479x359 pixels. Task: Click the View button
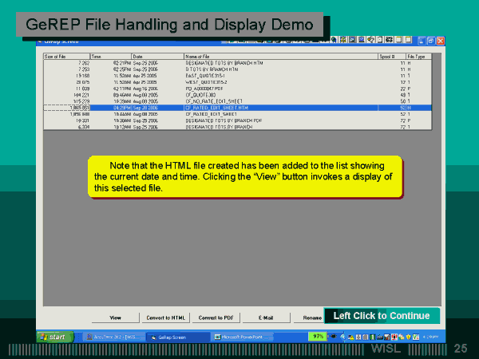pyautogui.click(x=116, y=318)
